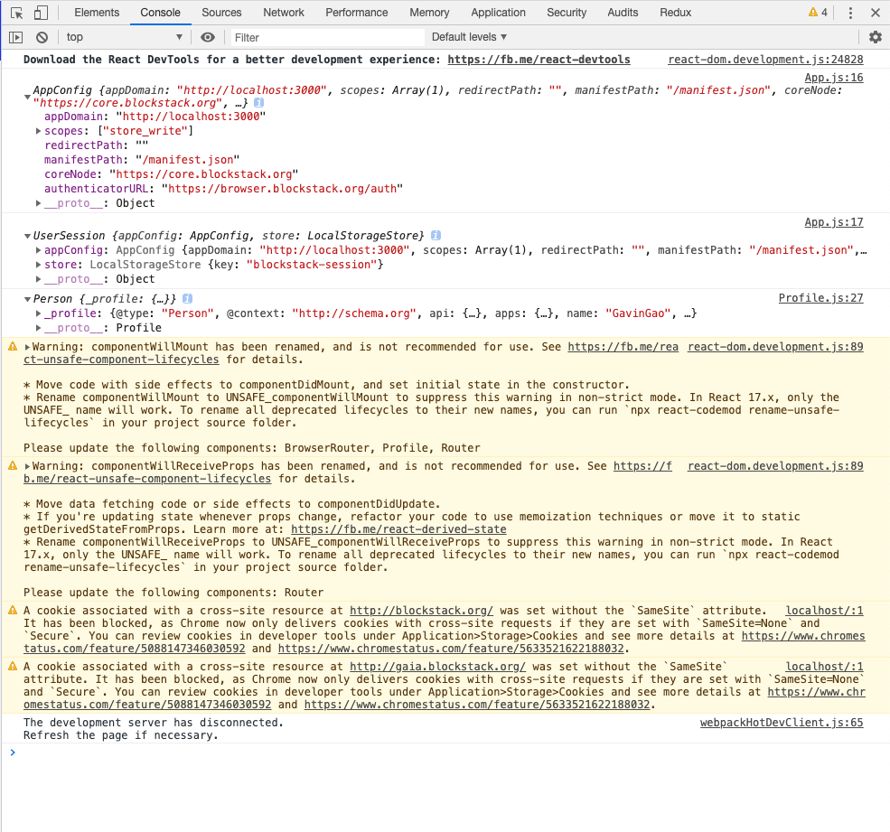
Task: Open the Application tab
Action: coord(499,13)
